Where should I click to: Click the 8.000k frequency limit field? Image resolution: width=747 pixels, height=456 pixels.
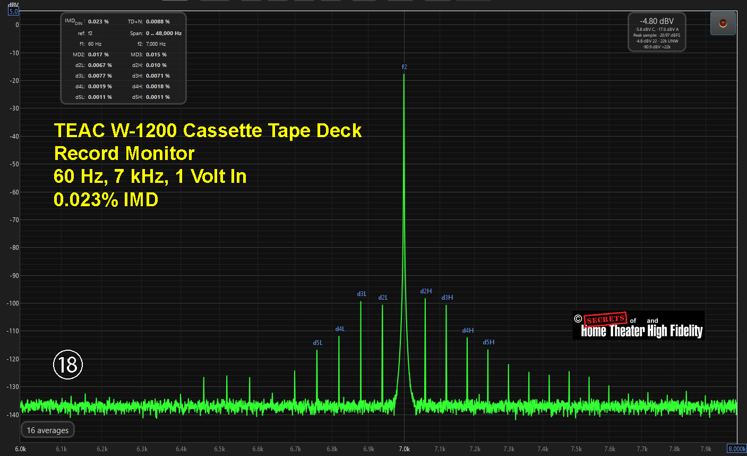[x=736, y=449]
